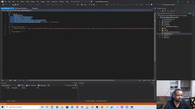Open the File menu
Viewport: 195px width, 109px height.
5,2
